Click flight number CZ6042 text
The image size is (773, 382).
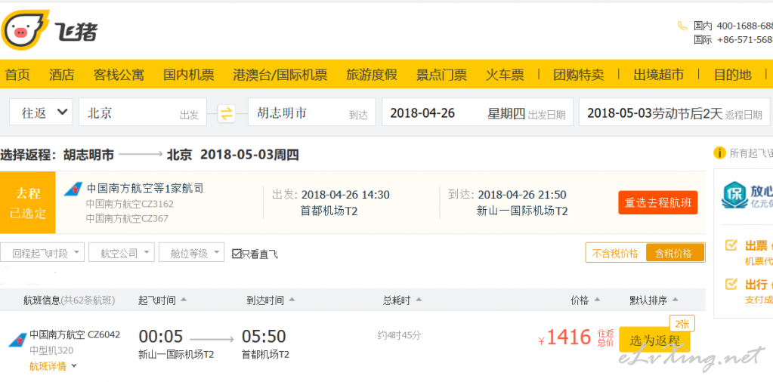point(104,334)
